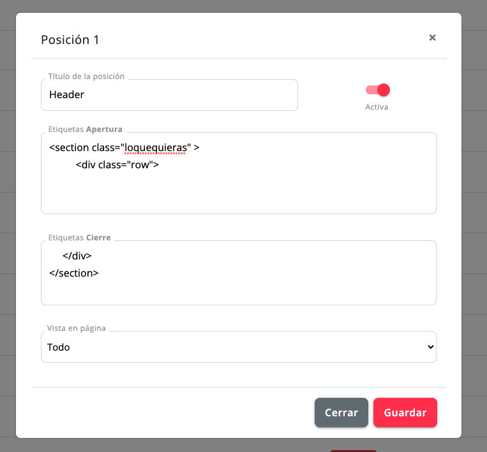This screenshot has height=452, width=487.
Task: Close the Posición 1 dialog with X
Action: [432, 38]
